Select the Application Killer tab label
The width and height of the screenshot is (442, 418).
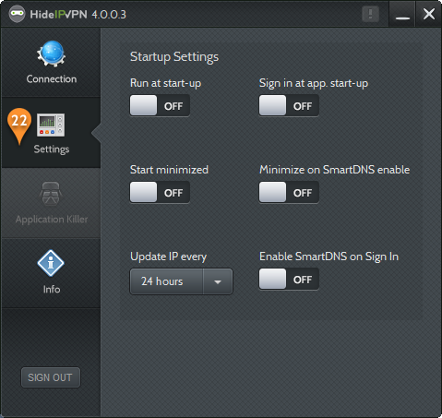[52, 220]
